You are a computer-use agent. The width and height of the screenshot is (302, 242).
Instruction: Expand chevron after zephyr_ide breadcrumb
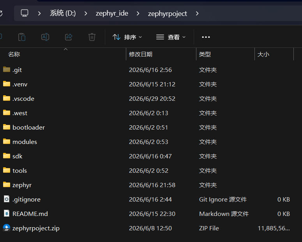pos(138,14)
